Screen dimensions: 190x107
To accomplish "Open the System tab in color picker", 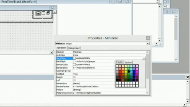I will click(x=128, y=62).
